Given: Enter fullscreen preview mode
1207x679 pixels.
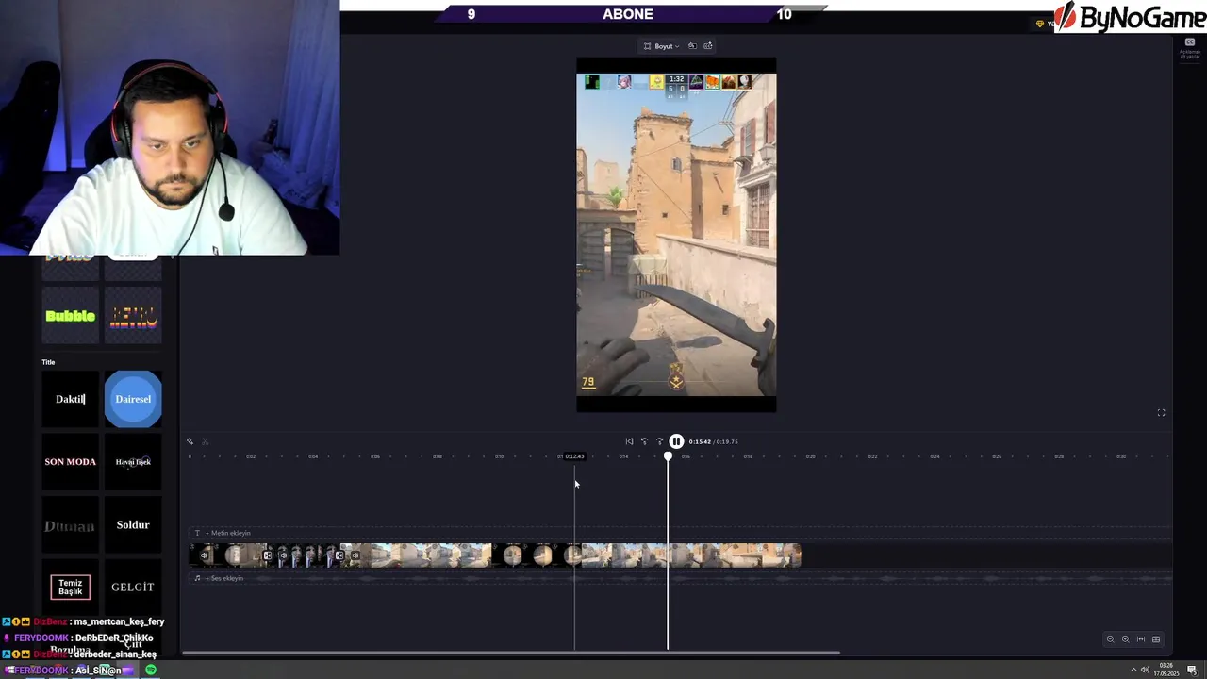Looking at the screenshot, I should [x=1161, y=413].
